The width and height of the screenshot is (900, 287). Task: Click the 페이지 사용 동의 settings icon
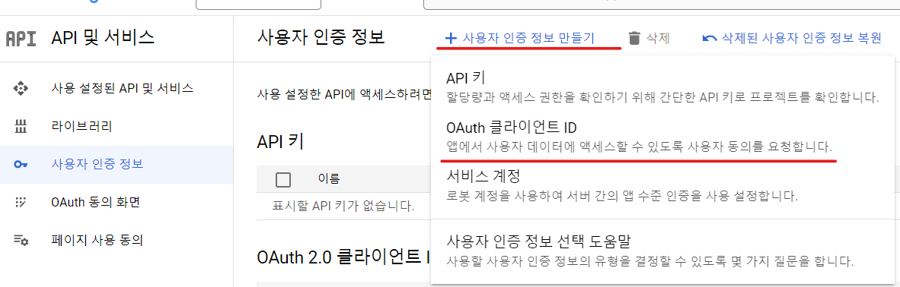(21, 240)
